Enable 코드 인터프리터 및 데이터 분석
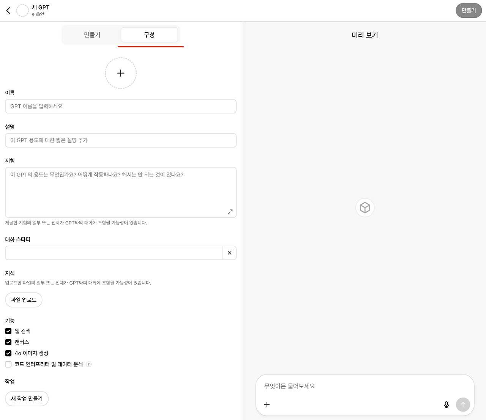 [8, 364]
